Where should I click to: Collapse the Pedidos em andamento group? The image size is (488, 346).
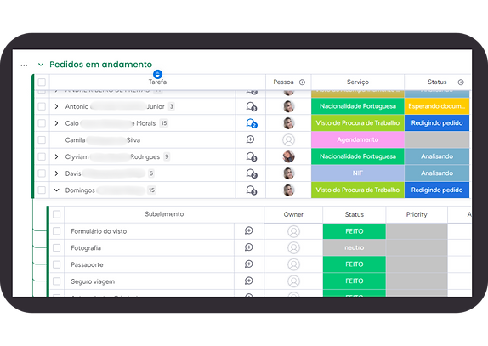[x=41, y=65]
